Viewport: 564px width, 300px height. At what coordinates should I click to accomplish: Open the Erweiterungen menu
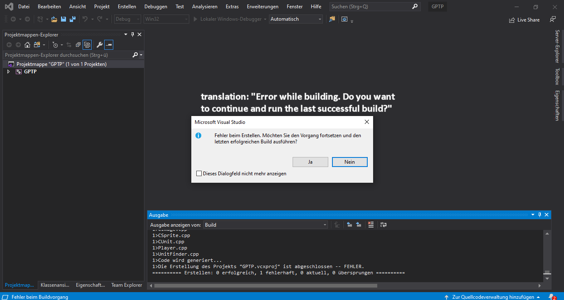[262, 7]
